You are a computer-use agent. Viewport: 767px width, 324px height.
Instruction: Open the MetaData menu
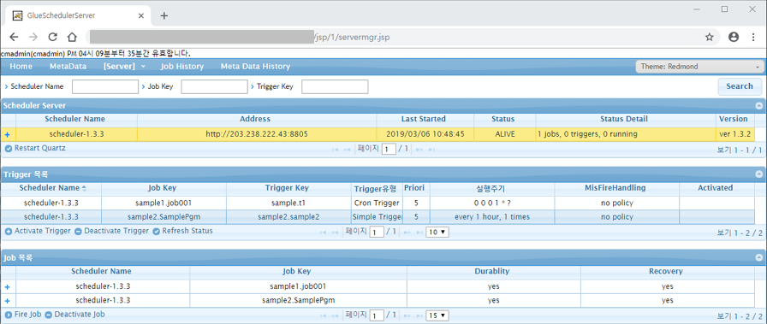tap(68, 67)
